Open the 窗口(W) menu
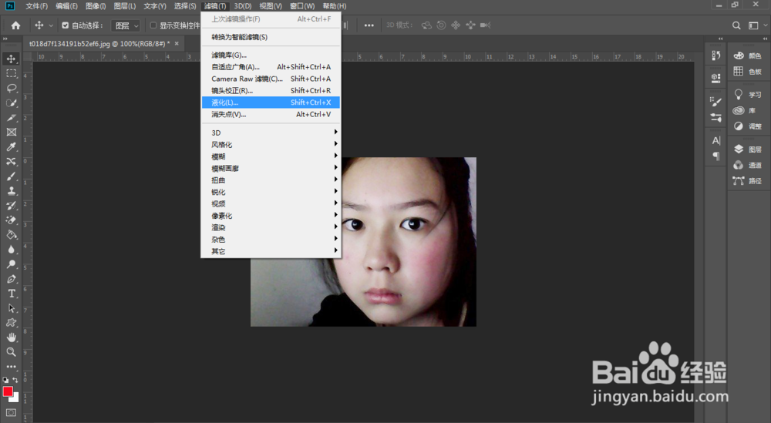 302,6
